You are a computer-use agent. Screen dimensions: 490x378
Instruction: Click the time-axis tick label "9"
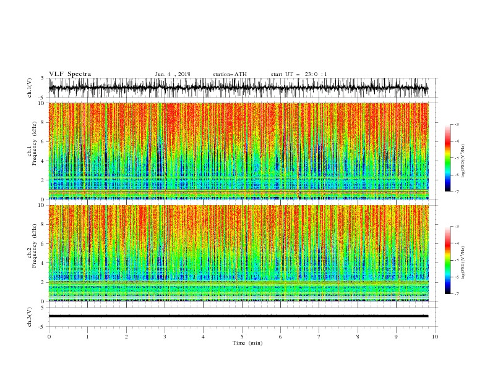(x=397, y=337)
